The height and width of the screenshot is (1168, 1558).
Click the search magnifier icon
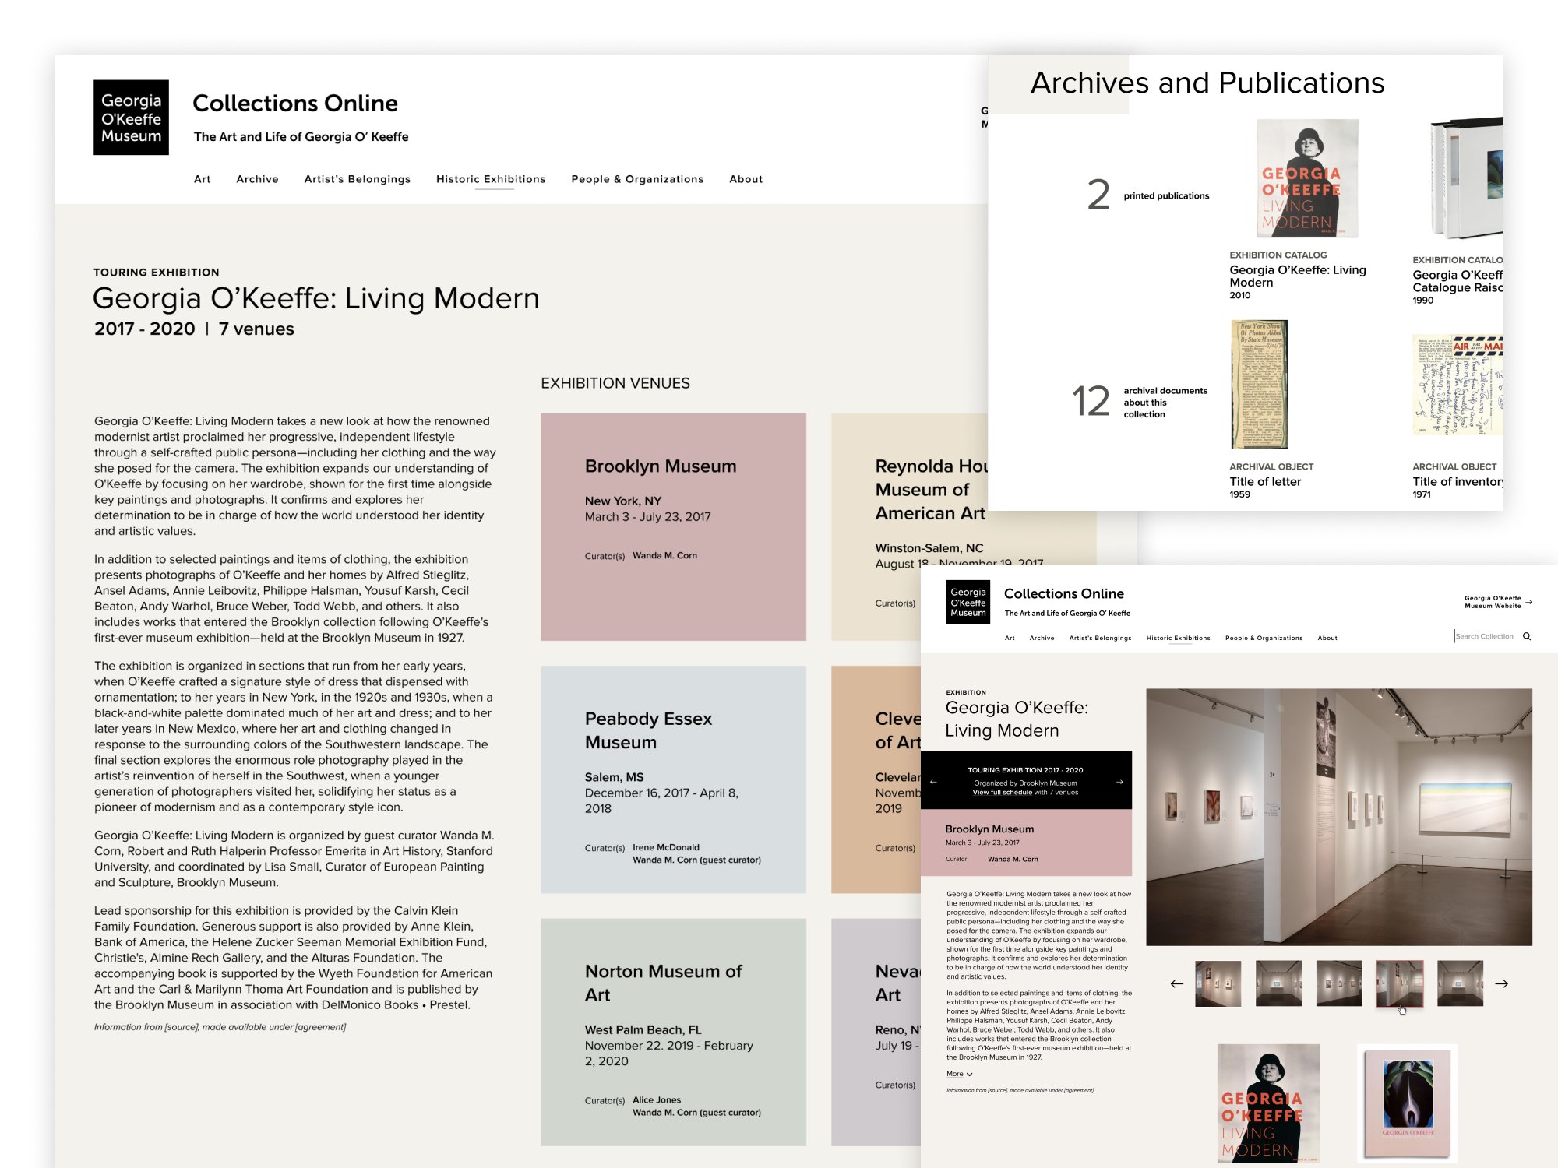[x=1527, y=636]
